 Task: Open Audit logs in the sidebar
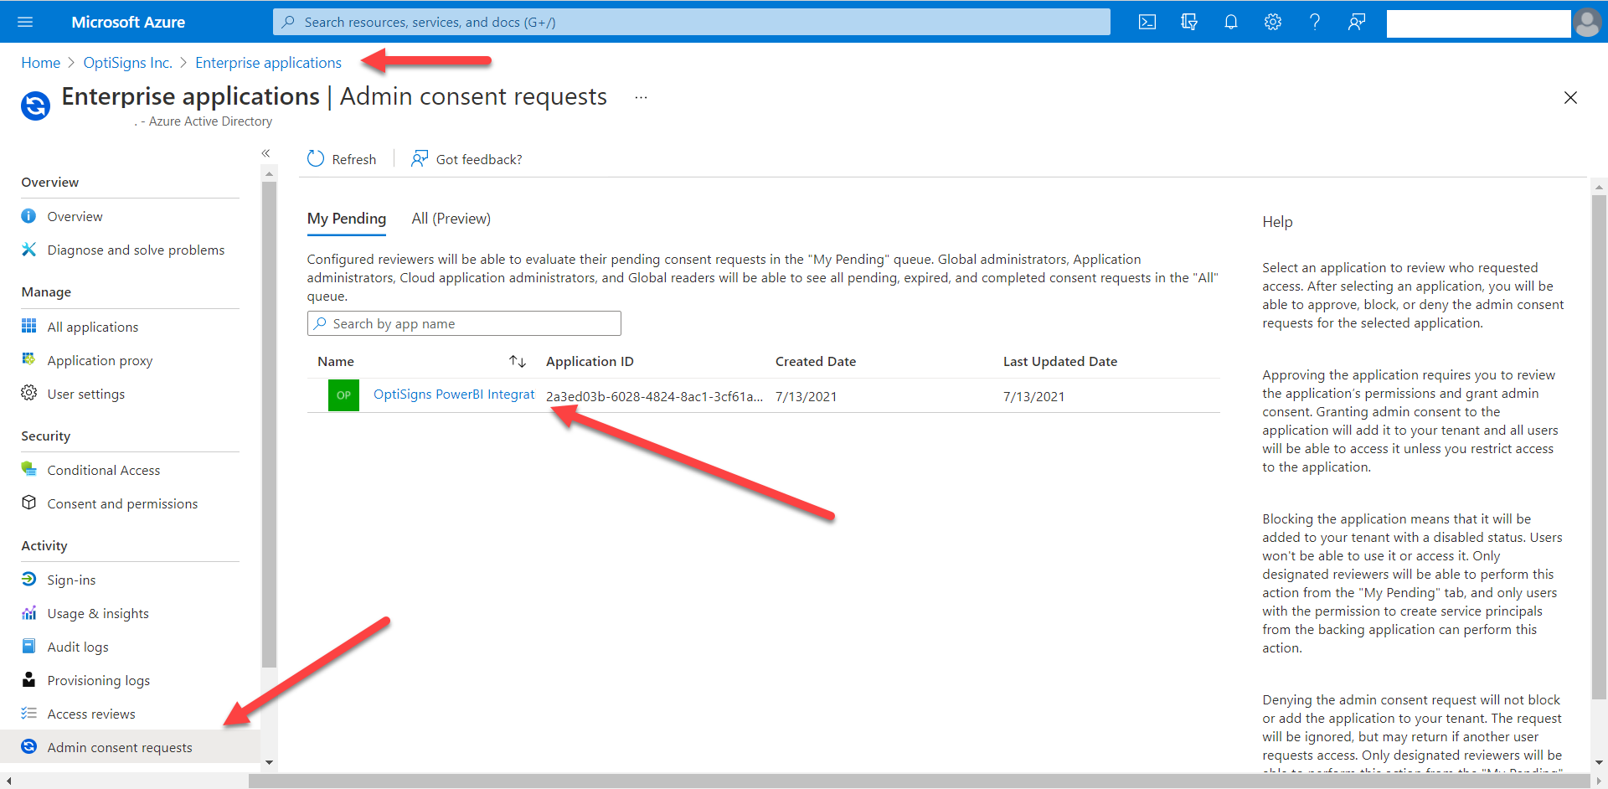point(78,647)
